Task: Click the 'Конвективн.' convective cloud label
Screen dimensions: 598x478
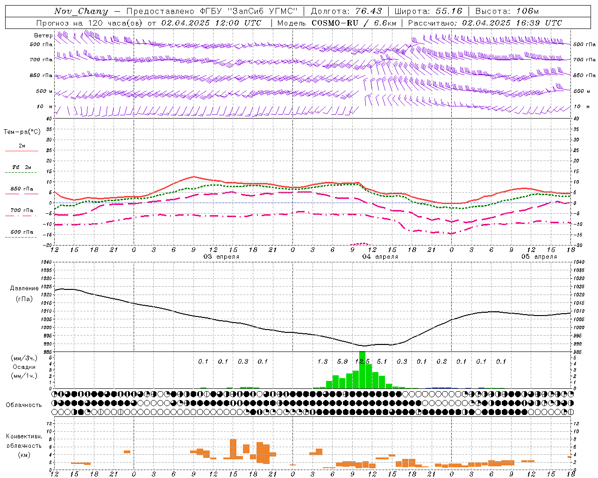Action: (24, 436)
